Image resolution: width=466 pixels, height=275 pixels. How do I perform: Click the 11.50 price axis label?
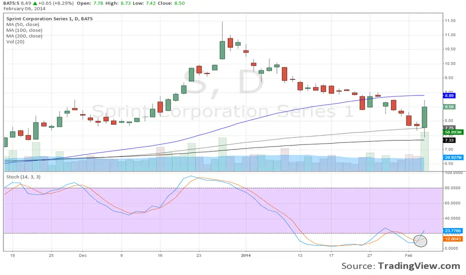450,20
